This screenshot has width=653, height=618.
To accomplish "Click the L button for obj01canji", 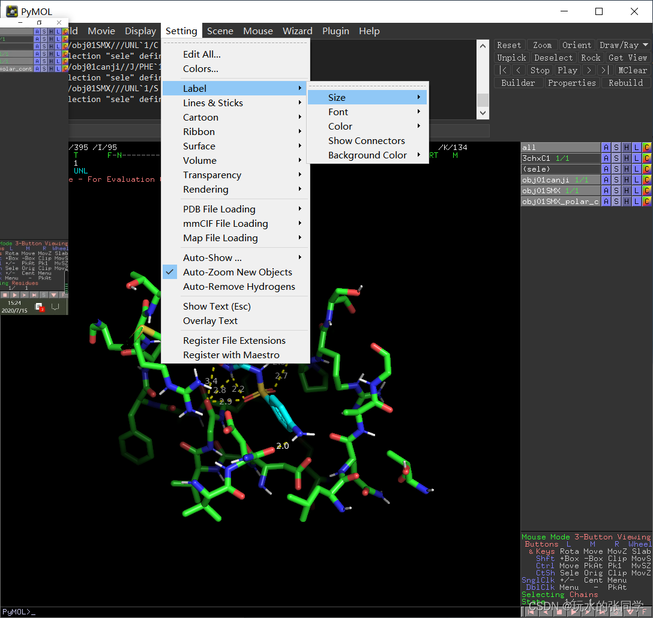I will click(x=636, y=180).
